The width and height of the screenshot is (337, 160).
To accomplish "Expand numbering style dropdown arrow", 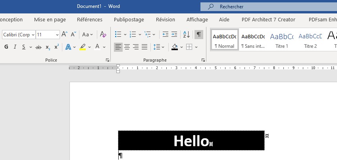I will (x=140, y=34).
